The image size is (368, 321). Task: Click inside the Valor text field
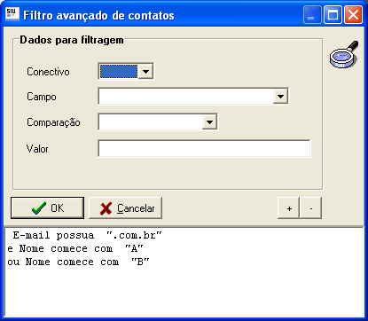coord(204,148)
